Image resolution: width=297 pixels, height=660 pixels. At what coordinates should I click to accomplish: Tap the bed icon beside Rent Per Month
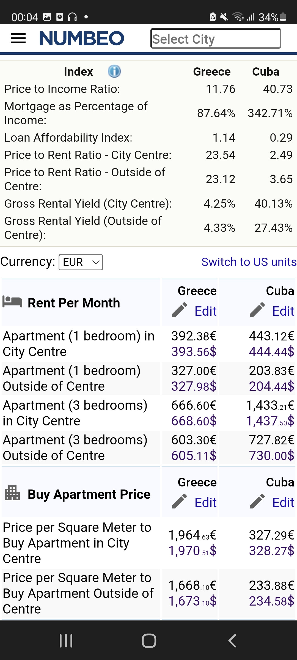tap(12, 302)
